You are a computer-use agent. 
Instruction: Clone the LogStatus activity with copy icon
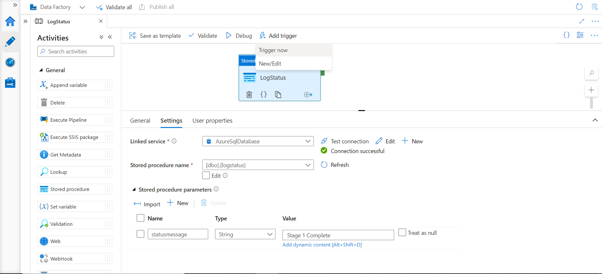point(278,95)
